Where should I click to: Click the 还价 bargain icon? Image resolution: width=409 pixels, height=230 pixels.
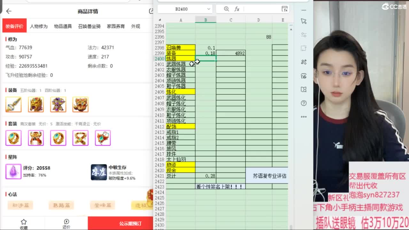coord(66,222)
